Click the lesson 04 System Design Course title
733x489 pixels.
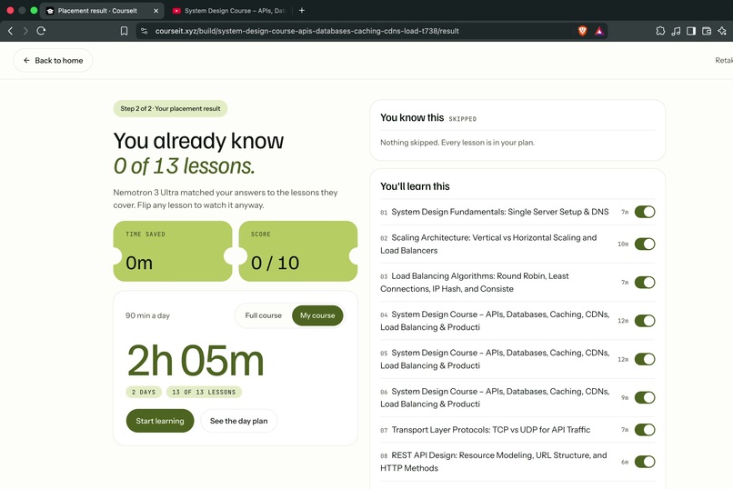point(495,321)
